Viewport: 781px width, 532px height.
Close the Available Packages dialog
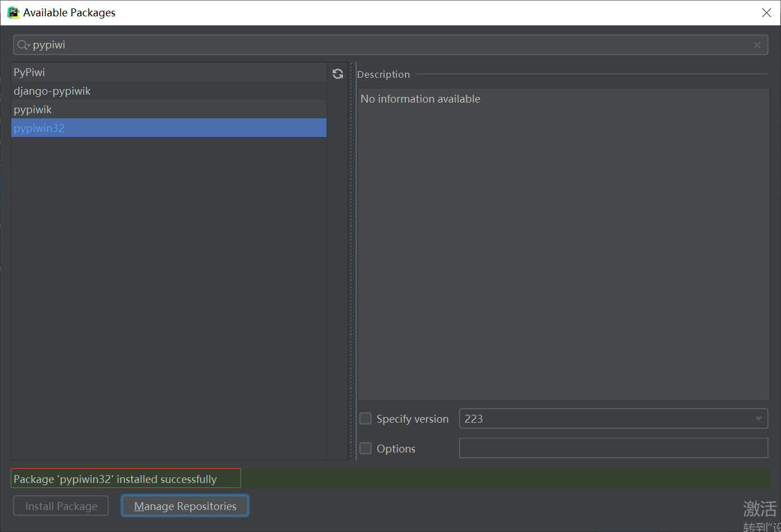[x=766, y=12]
